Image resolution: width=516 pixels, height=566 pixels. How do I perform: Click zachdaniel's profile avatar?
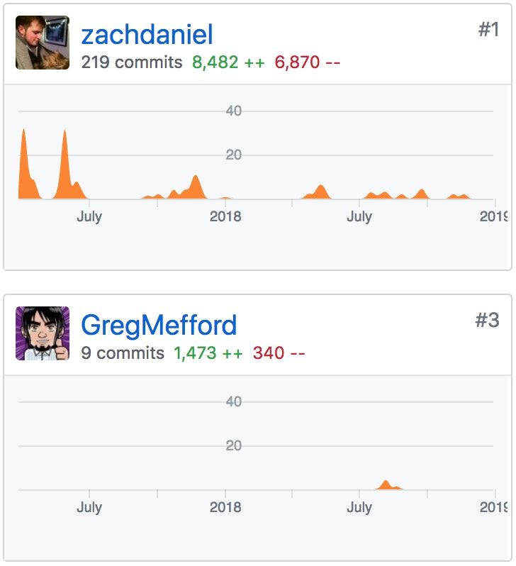click(43, 43)
